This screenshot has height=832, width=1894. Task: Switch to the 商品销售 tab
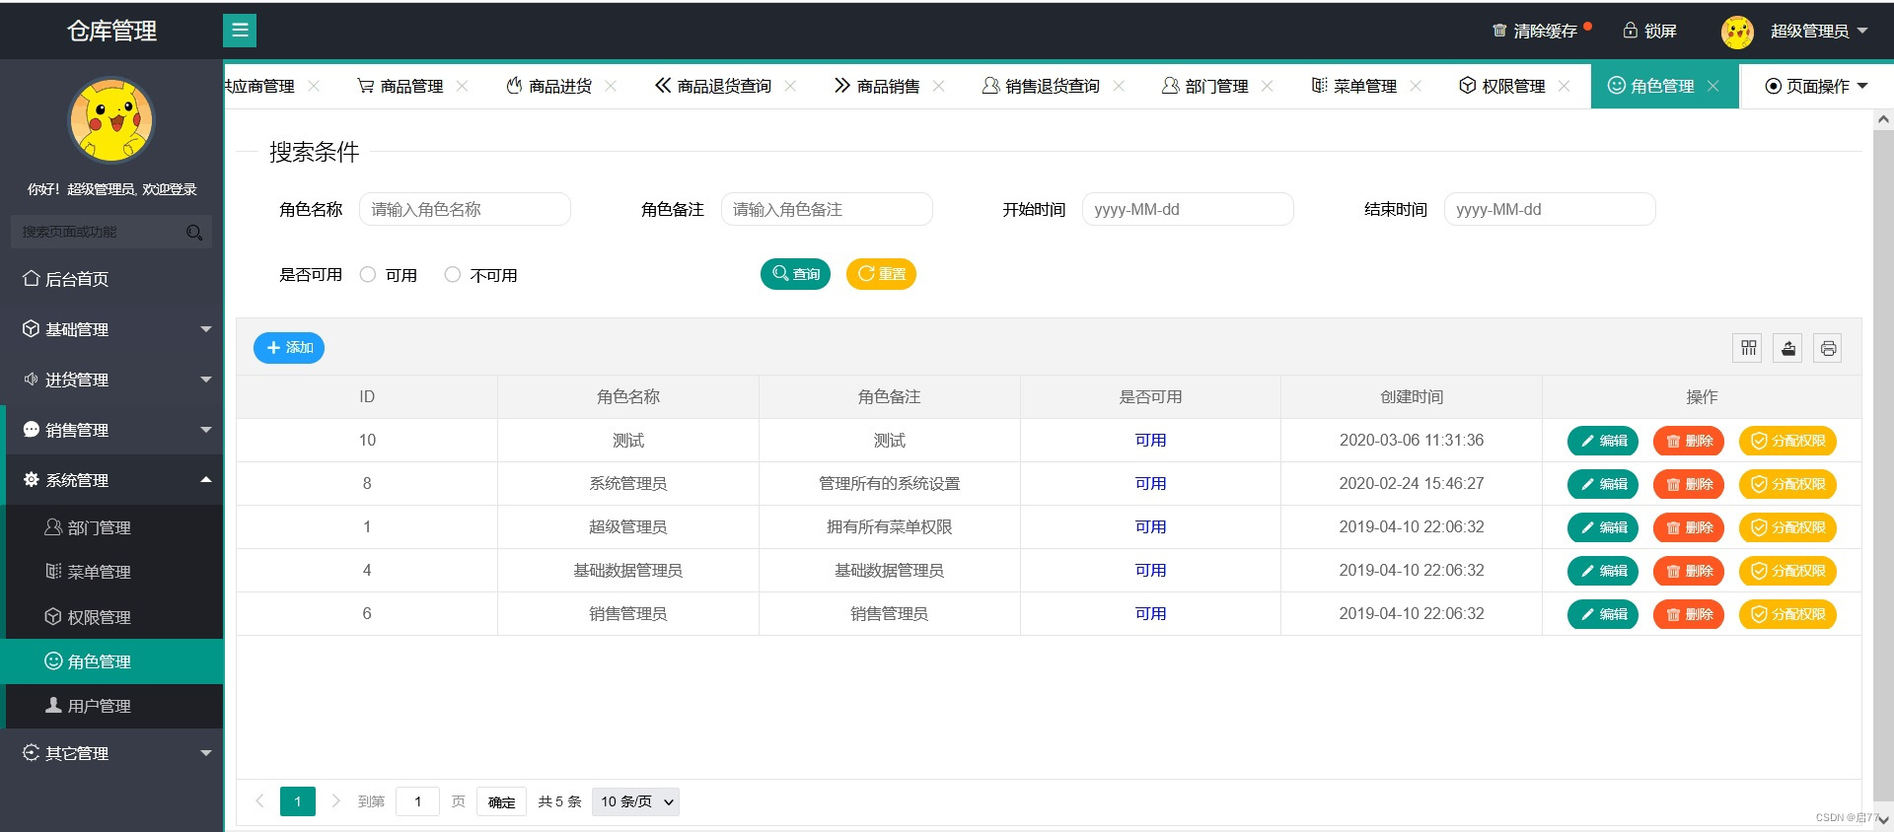coord(876,86)
